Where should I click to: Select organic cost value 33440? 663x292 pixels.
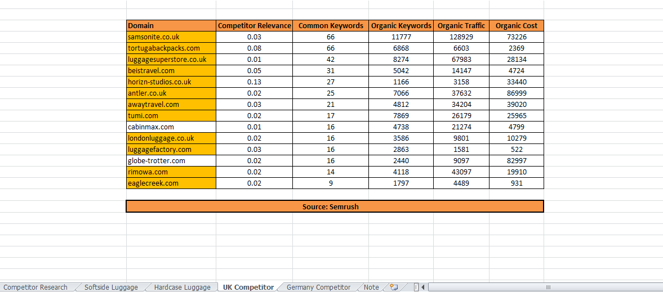tap(517, 82)
